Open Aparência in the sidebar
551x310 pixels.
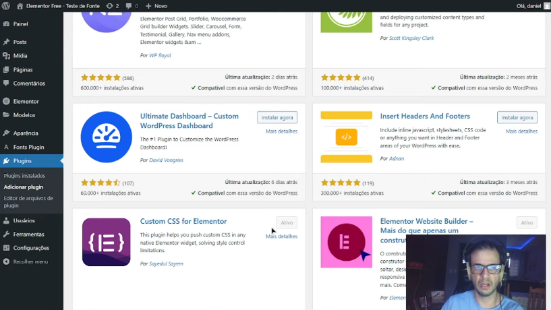pyautogui.click(x=26, y=133)
